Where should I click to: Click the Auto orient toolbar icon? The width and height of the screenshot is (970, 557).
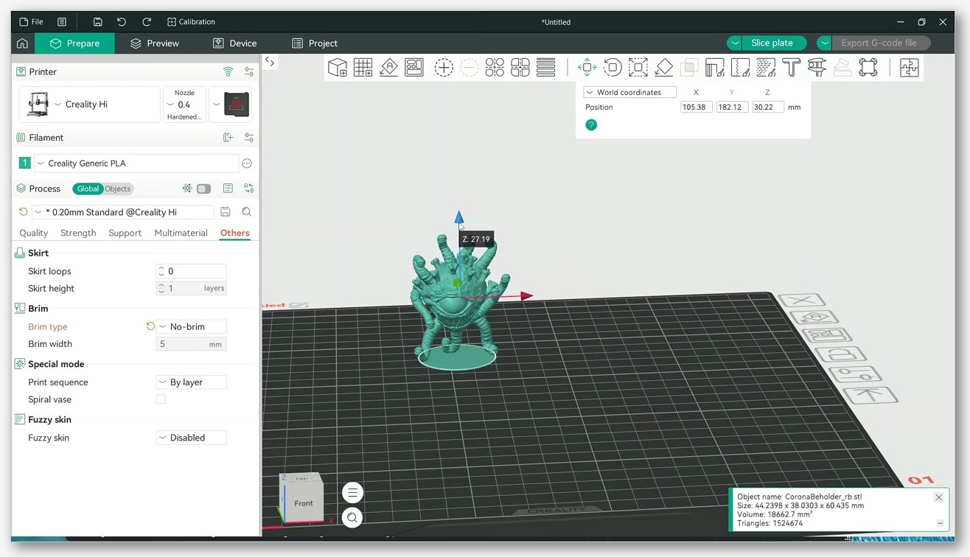[x=388, y=68]
